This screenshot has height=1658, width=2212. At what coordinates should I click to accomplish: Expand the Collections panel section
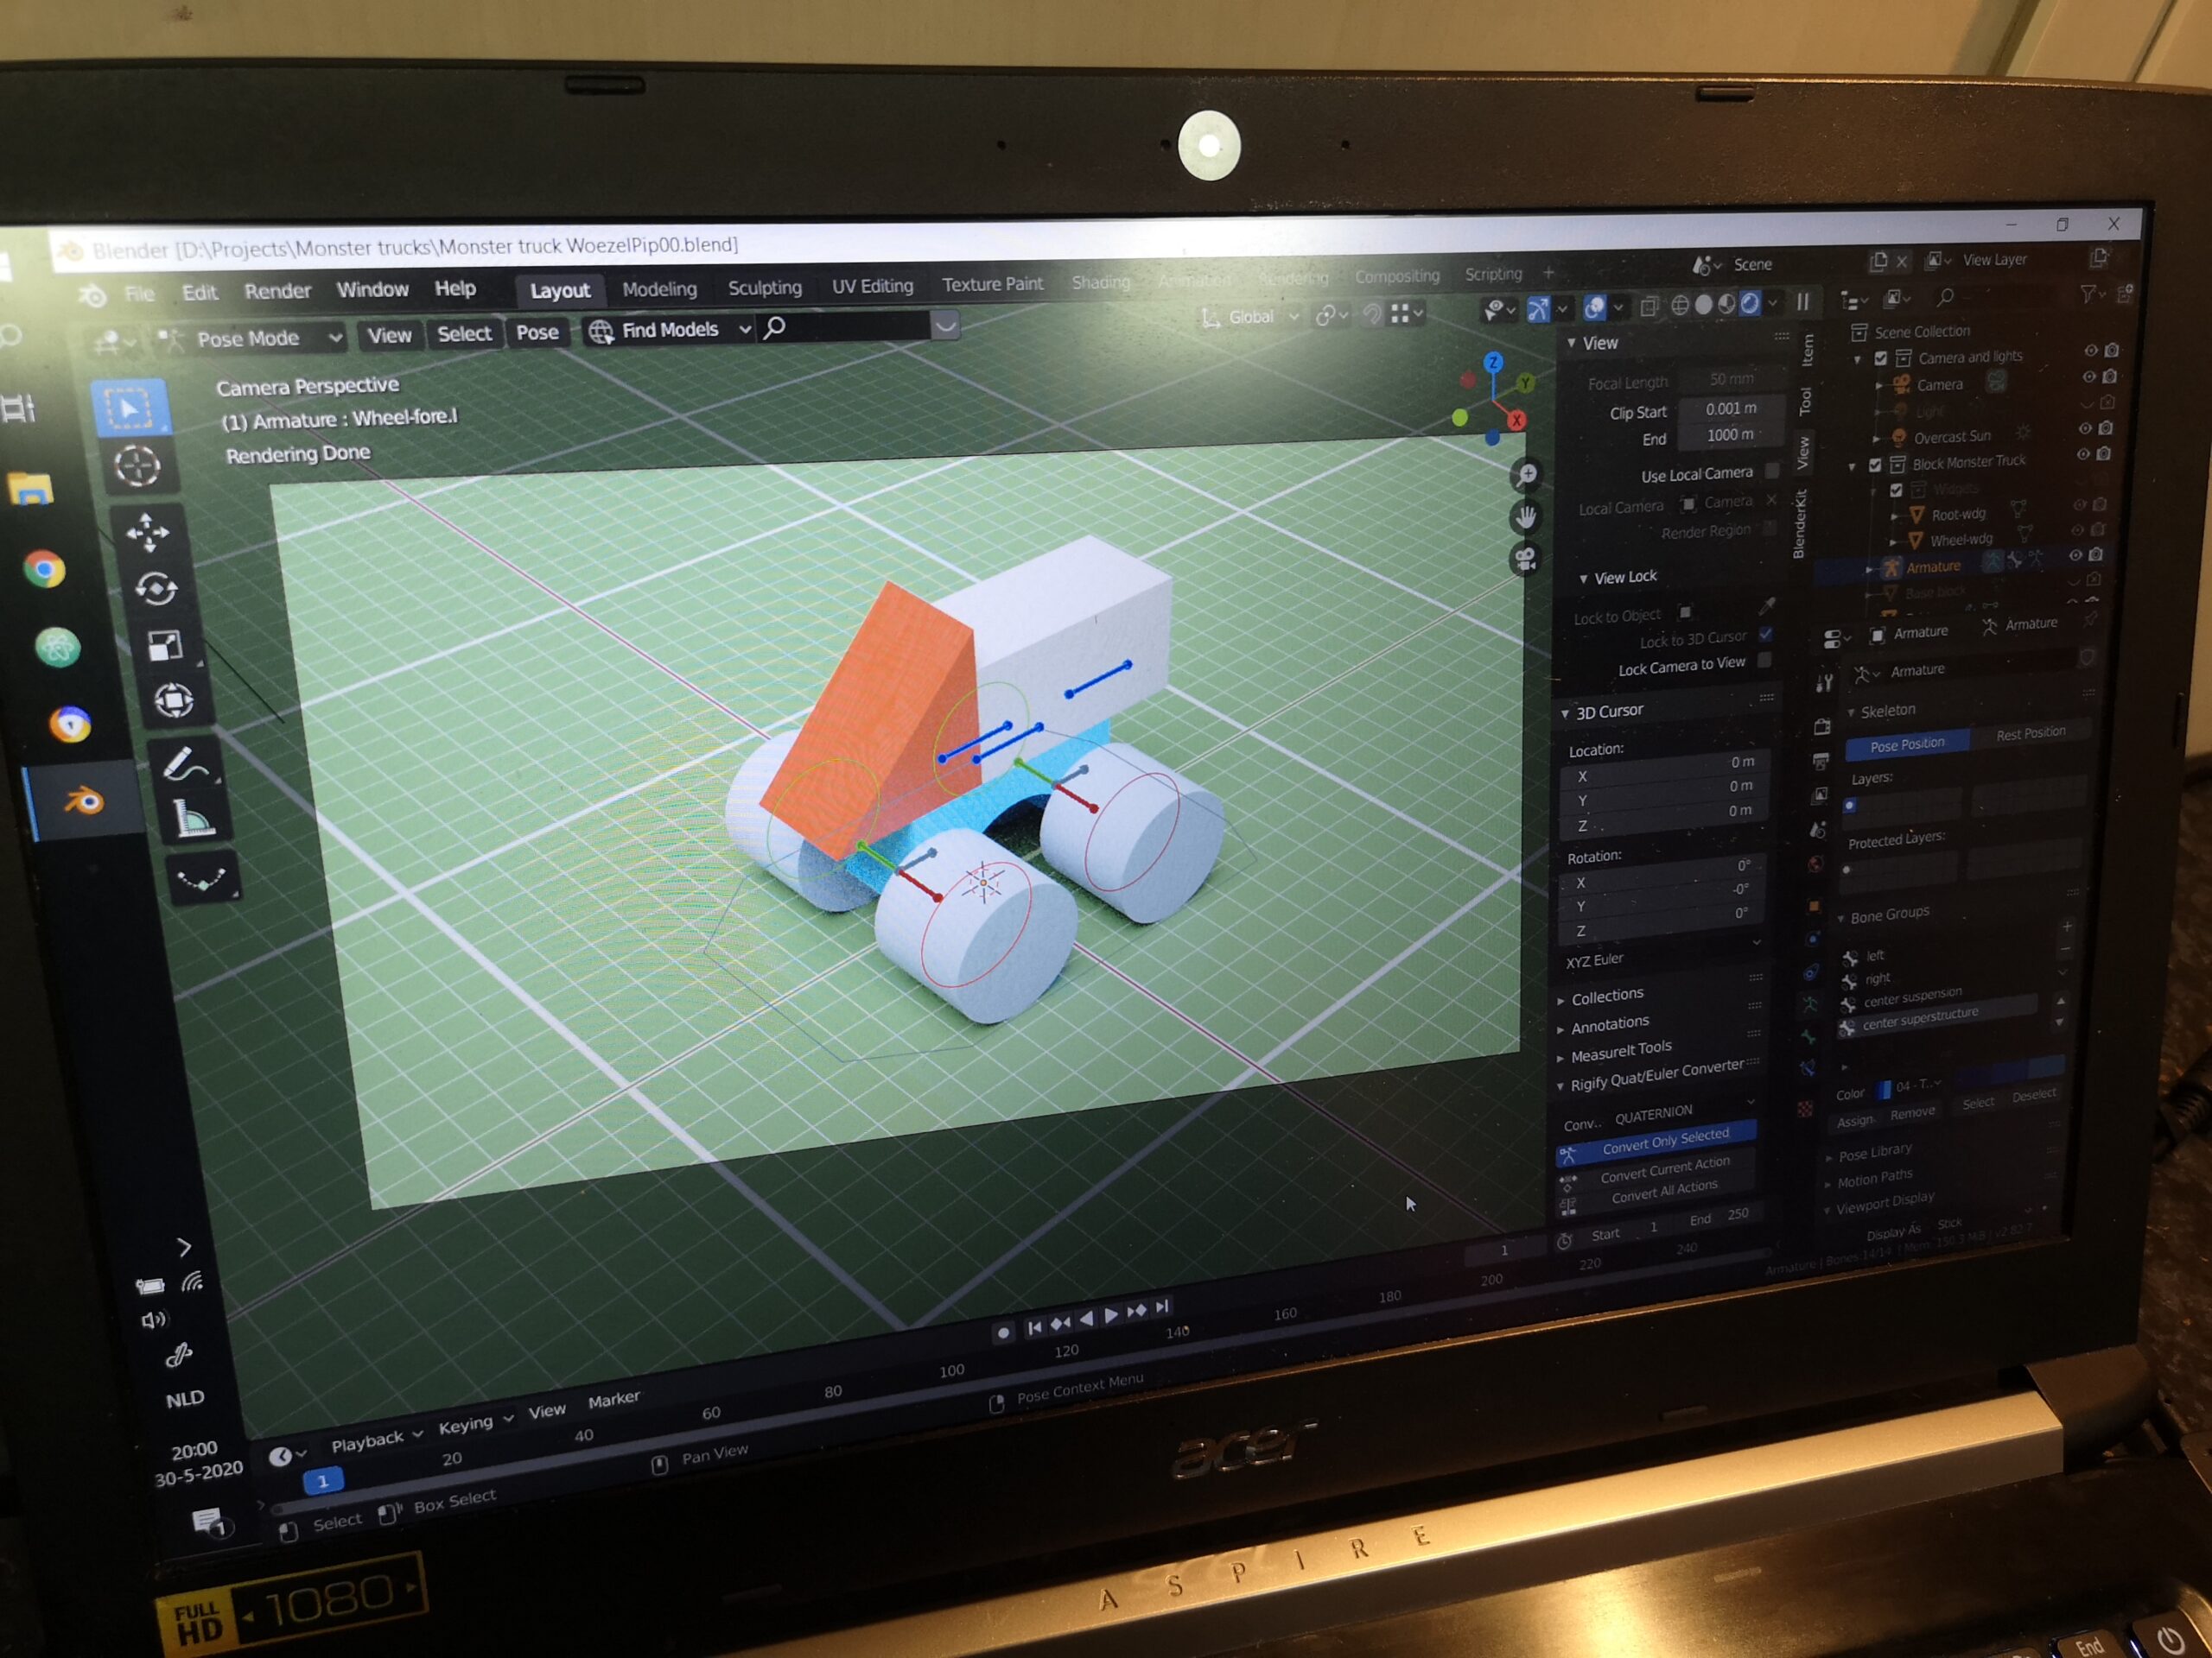[1606, 997]
